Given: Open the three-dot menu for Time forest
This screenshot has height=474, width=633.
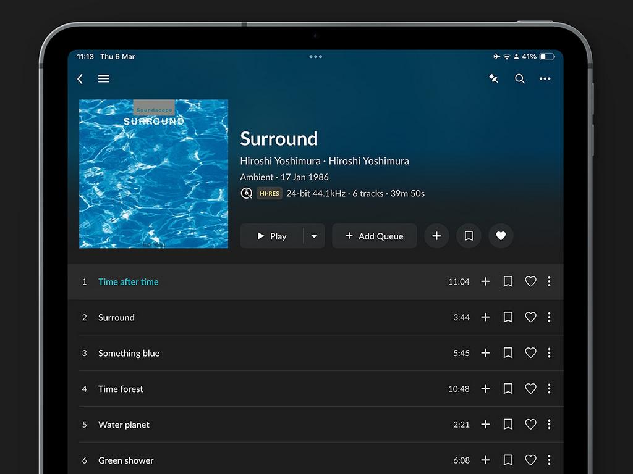Looking at the screenshot, I should 550,389.
